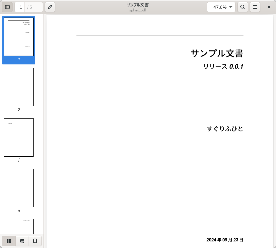This screenshot has height=248, width=276.
Task: Click the author name すぐりふひと
Action: (x=225, y=129)
